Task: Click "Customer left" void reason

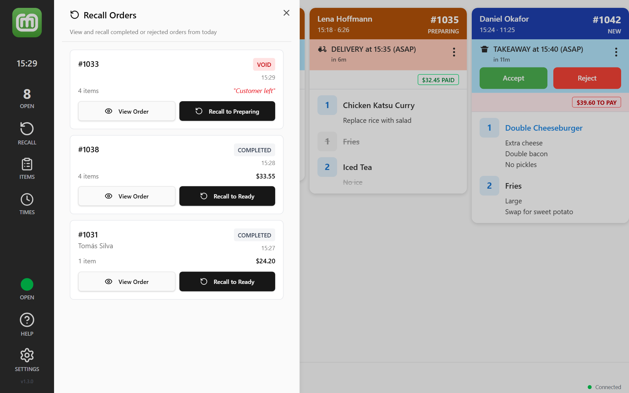Action: point(254,91)
